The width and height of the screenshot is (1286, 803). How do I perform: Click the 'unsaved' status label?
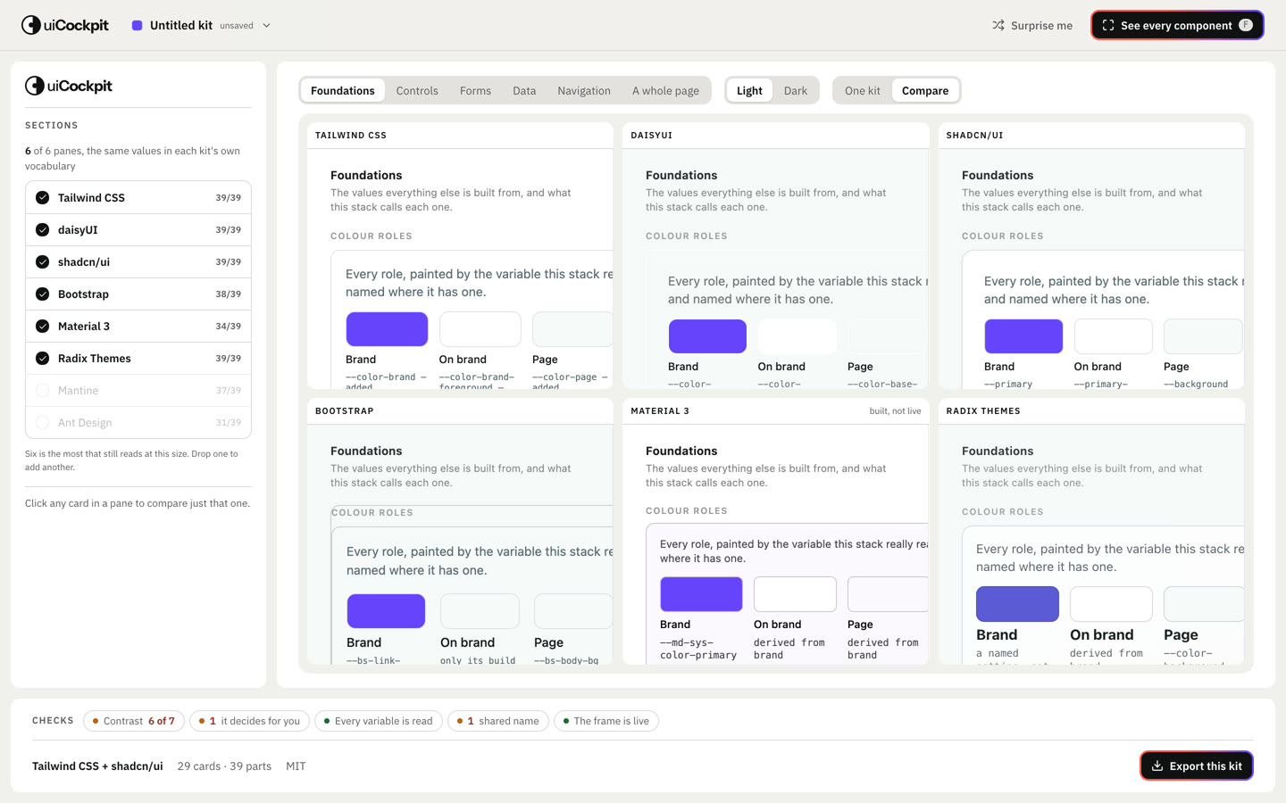[x=237, y=26]
